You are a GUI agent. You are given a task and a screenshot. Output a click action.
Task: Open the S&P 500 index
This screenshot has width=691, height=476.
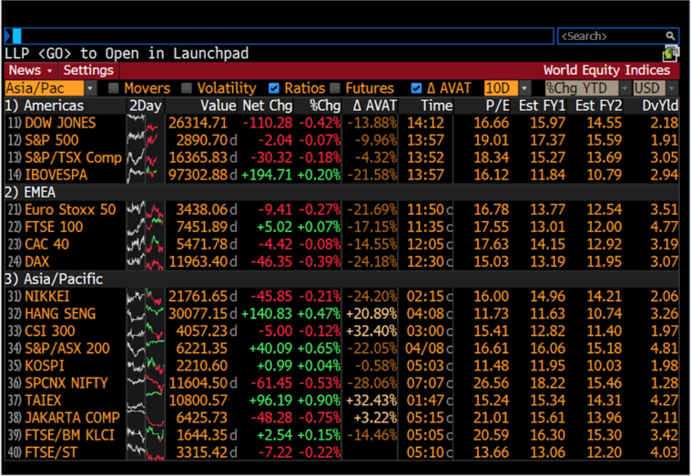click(52, 140)
